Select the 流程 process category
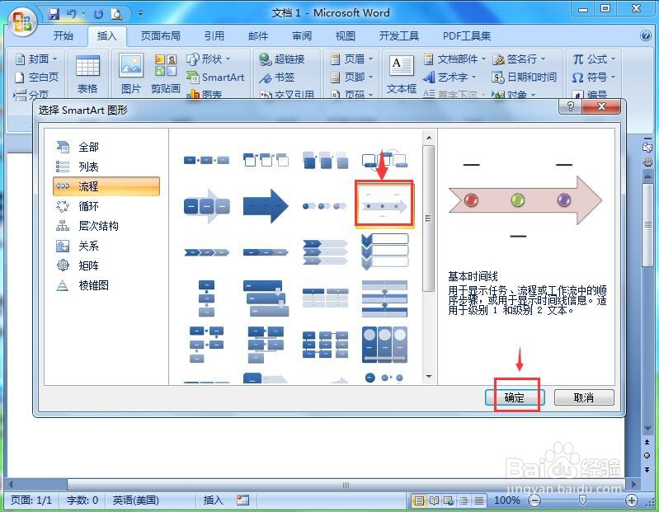 (106, 186)
